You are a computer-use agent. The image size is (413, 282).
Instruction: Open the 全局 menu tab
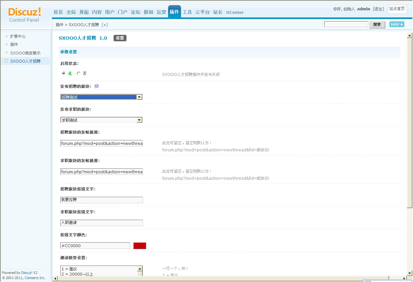tap(71, 12)
